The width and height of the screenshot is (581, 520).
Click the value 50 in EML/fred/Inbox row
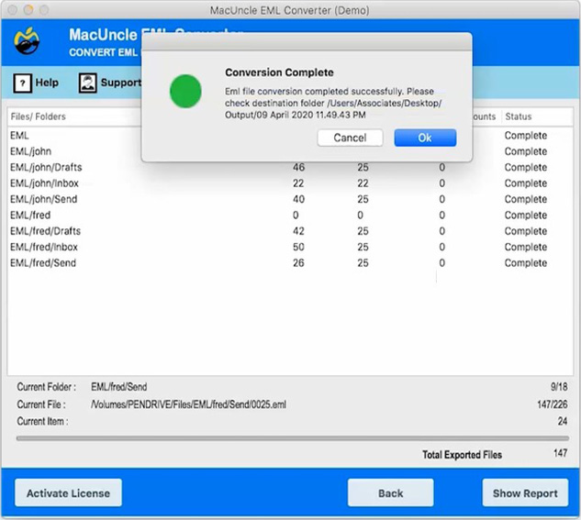pos(298,247)
